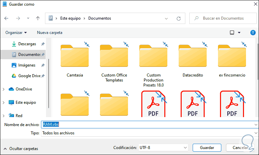Select Google Drive in sidebar
This screenshot has height=155, width=259.
click(29, 76)
